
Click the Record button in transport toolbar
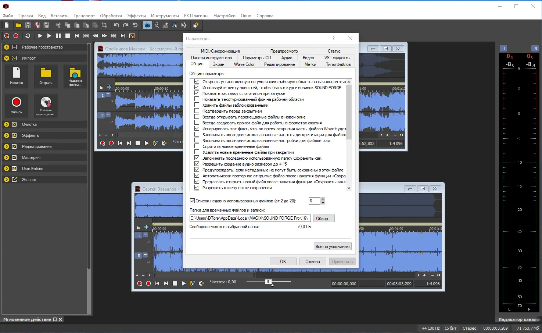pos(16,36)
